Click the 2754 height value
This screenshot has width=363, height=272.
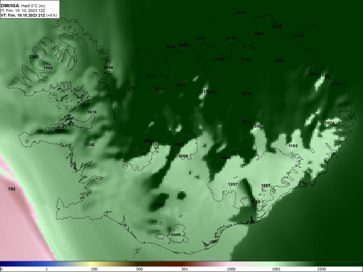pos(336,84)
